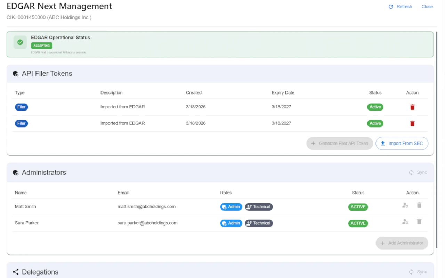Click the name Sara Parker
The height and width of the screenshot is (278, 445).
27,223
